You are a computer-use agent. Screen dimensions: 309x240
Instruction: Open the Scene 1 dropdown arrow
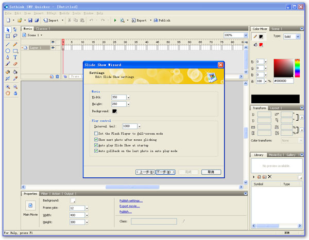41,35
